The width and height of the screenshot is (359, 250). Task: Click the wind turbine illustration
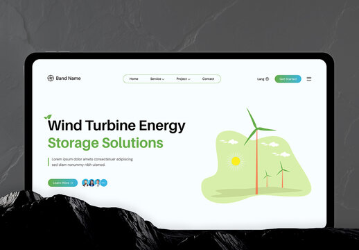[x=256, y=156]
